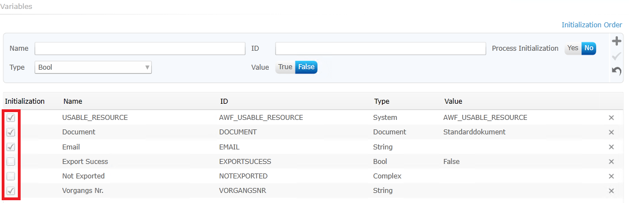Remove the Export Sucess variable

pyautogui.click(x=611, y=162)
